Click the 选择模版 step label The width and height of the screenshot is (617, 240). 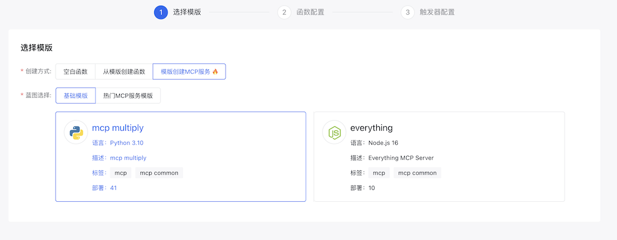(187, 12)
